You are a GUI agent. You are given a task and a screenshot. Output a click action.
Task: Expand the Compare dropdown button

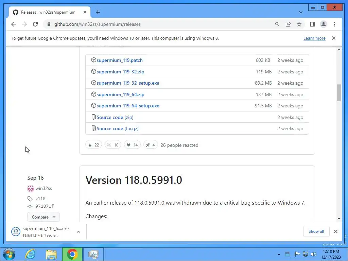43,217
